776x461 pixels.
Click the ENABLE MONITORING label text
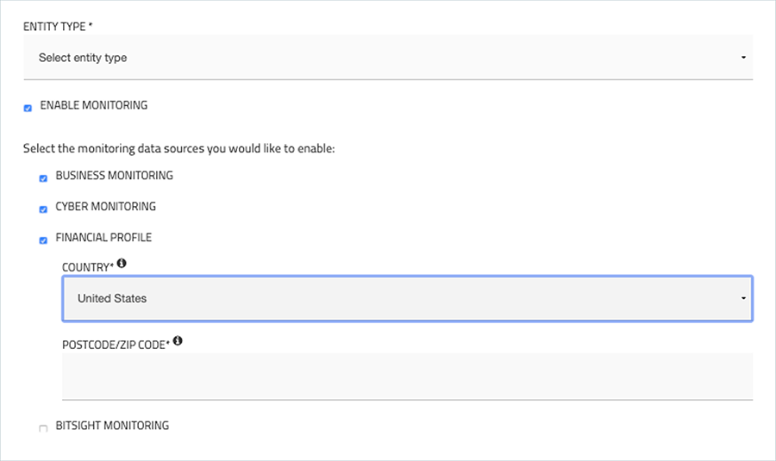[x=93, y=105]
